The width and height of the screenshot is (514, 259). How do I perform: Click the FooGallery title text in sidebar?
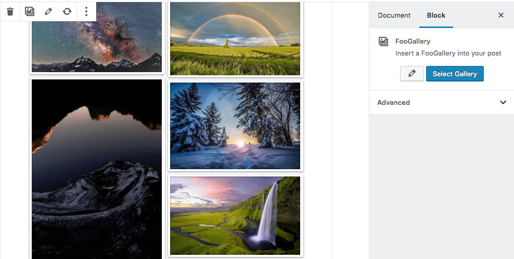(x=413, y=41)
